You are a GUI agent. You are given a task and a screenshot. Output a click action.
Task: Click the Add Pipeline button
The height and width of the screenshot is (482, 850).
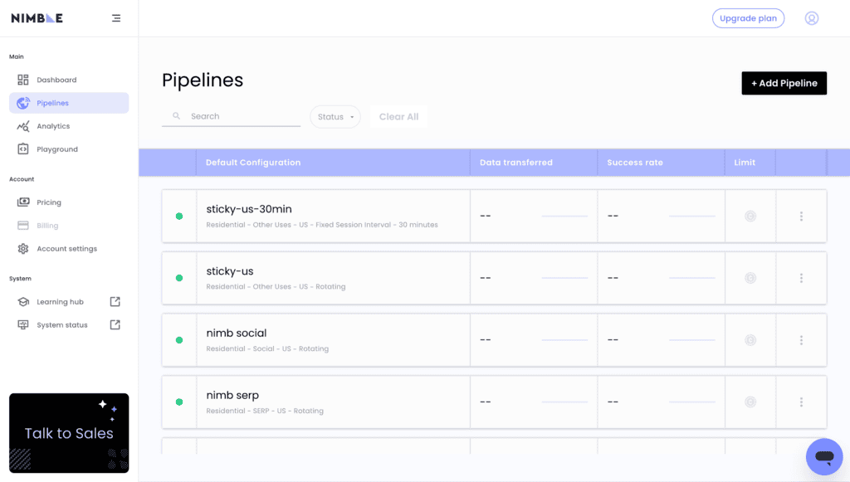pyautogui.click(x=784, y=84)
